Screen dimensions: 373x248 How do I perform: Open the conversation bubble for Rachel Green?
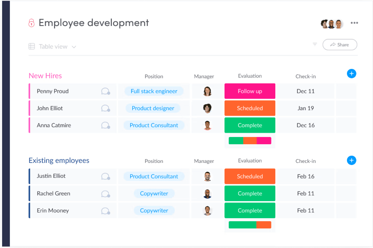pos(105,194)
